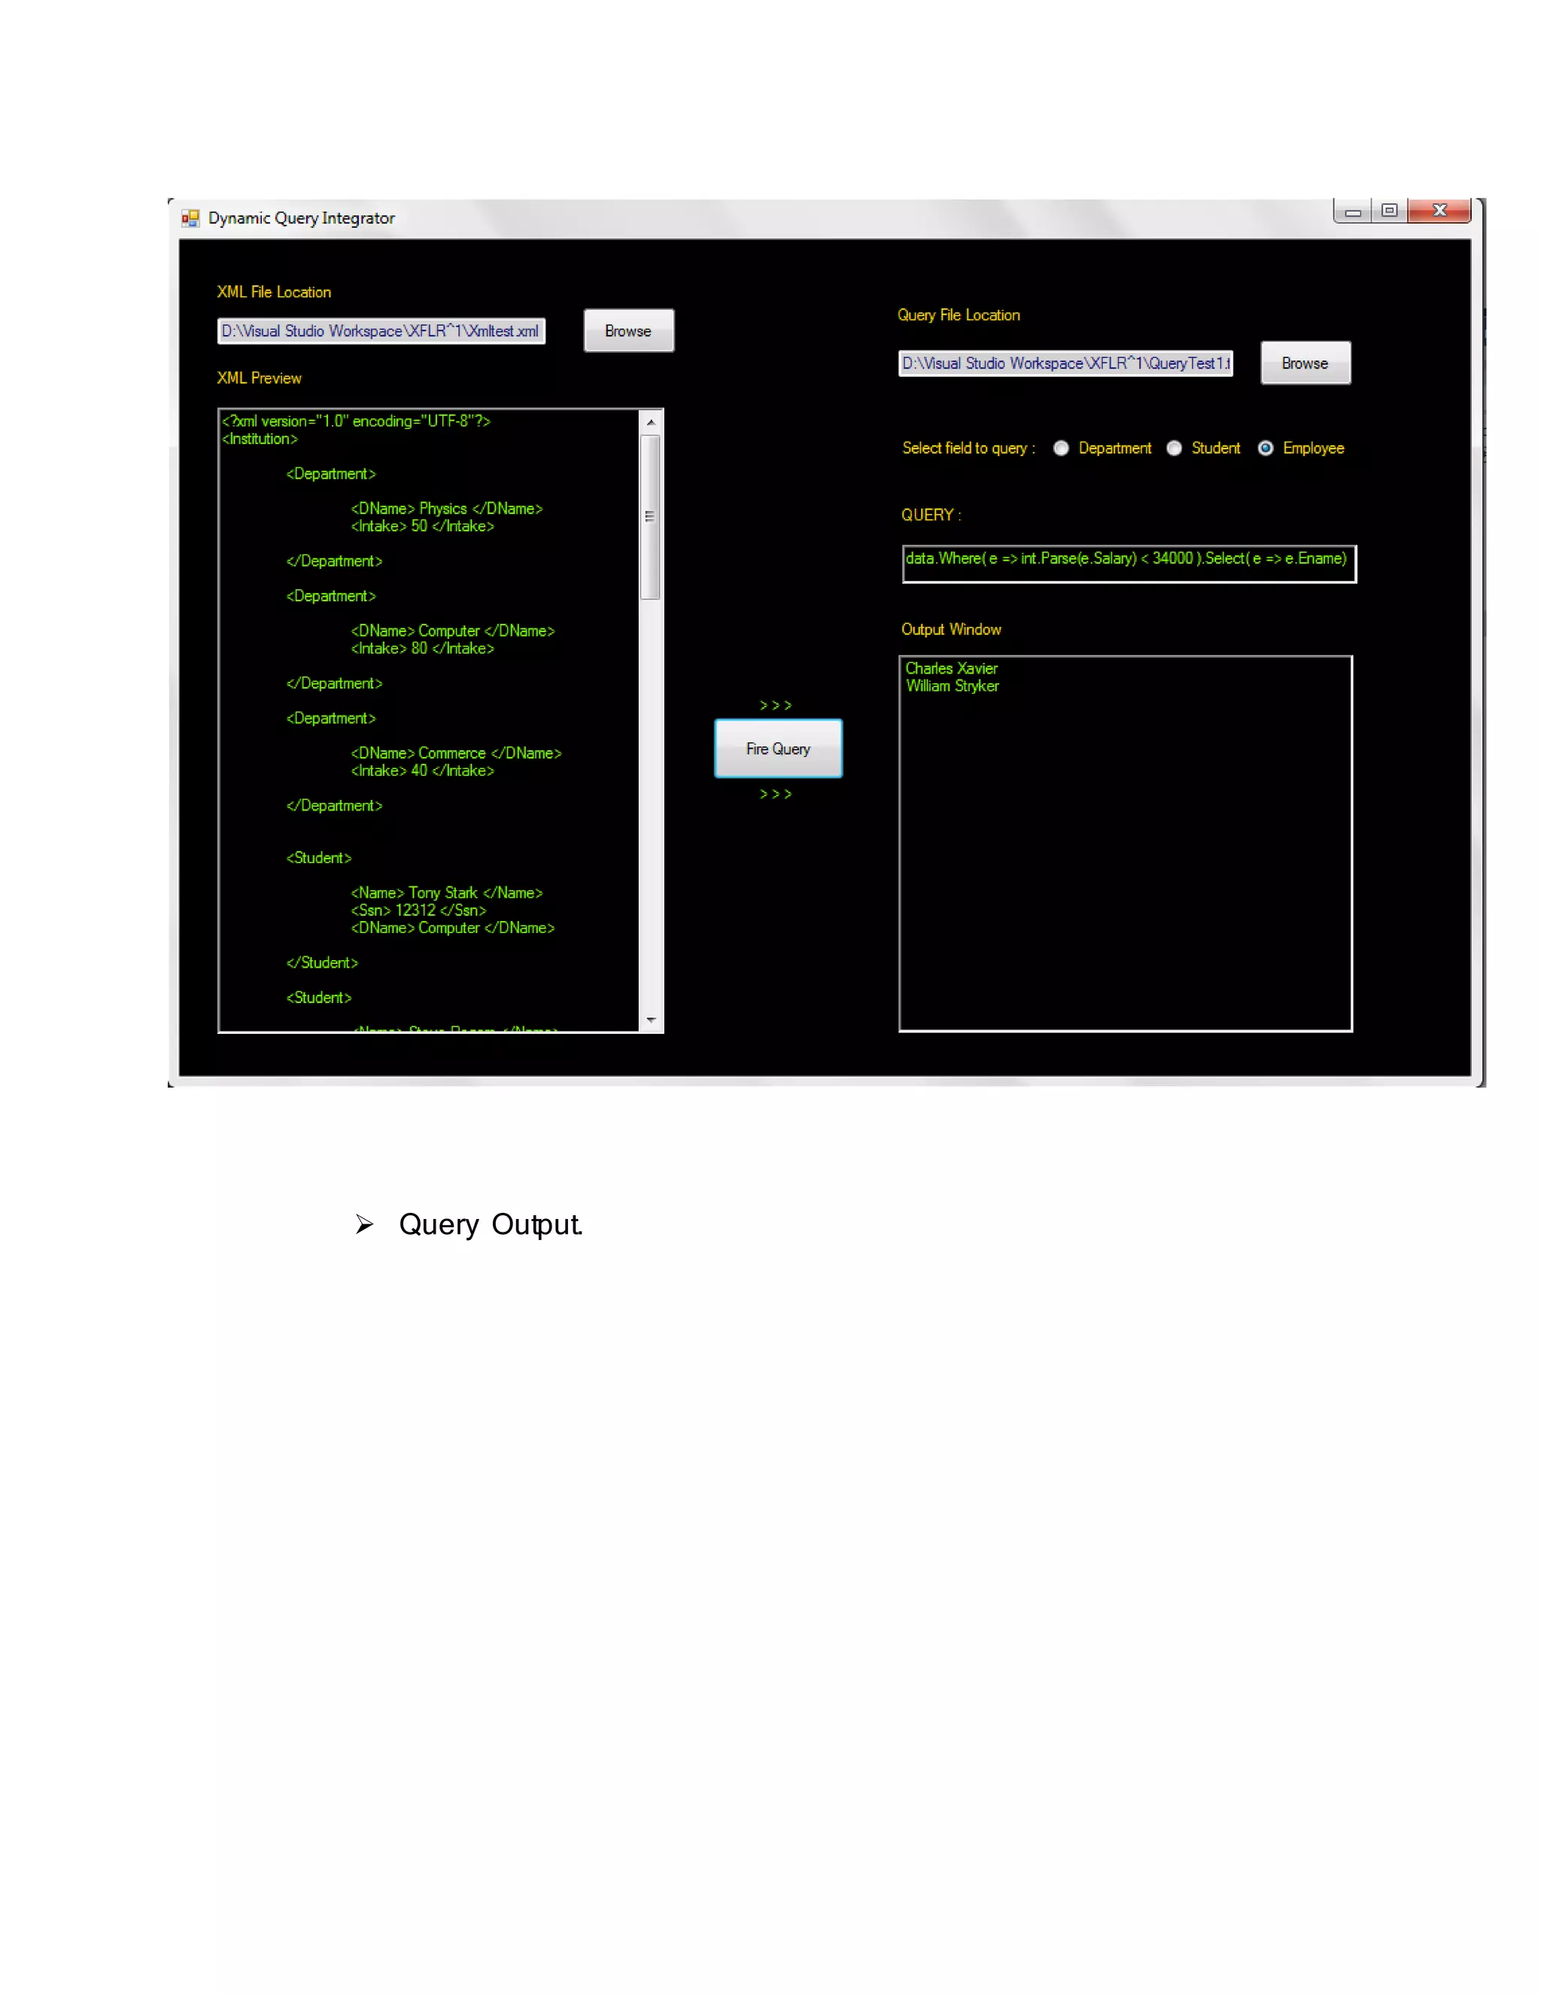This screenshot has width=1541, height=1994.
Task: Maximize the Dynamic Query Integrator window
Action: click(1390, 211)
